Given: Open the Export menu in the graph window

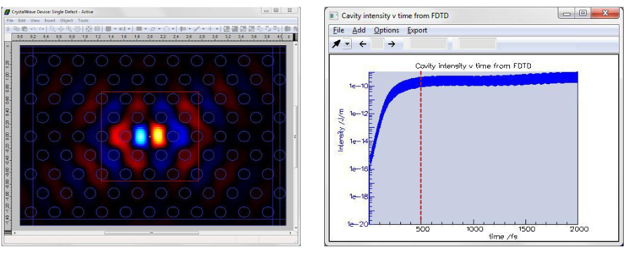Looking at the screenshot, I should [417, 30].
